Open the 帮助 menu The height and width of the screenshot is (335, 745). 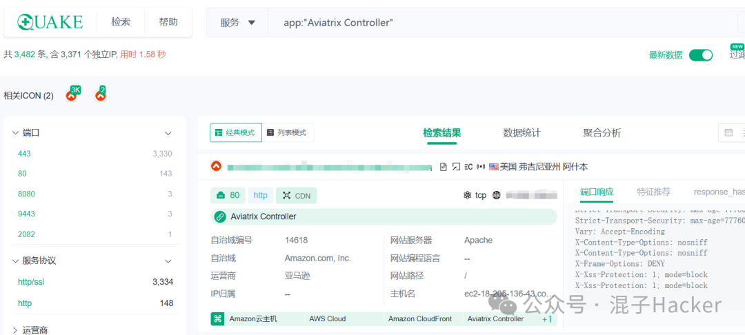[168, 22]
